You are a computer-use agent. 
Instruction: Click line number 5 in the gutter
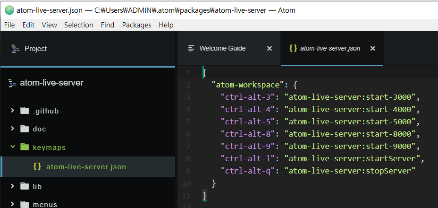pyautogui.click(x=188, y=122)
